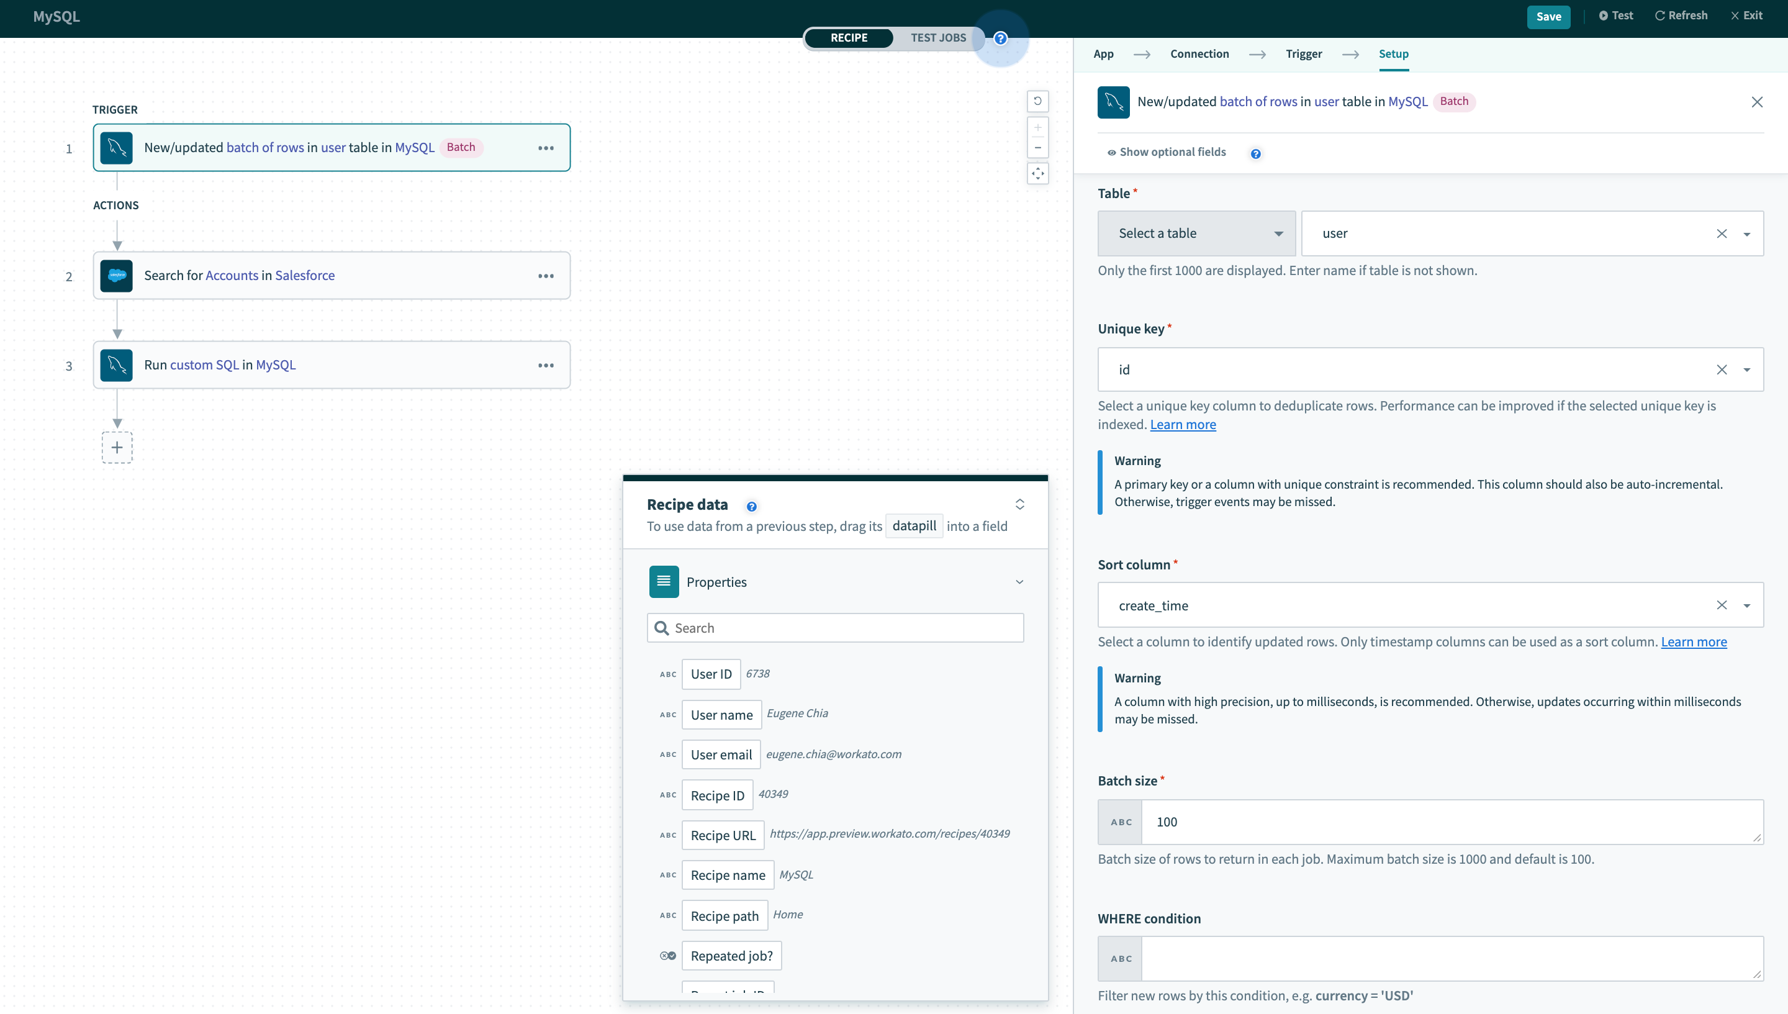Click the canvas reset/undo icon

1037,101
